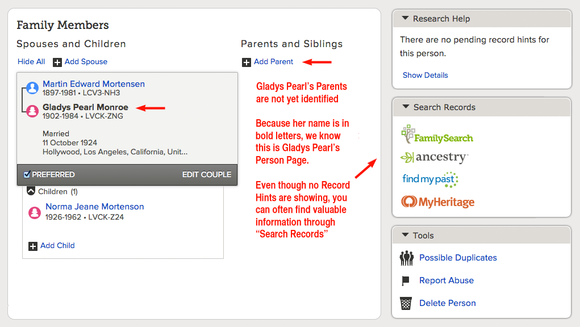Open the Ancestry search logo
The height and width of the screenshot is (327, 580).
coord(434,157)
